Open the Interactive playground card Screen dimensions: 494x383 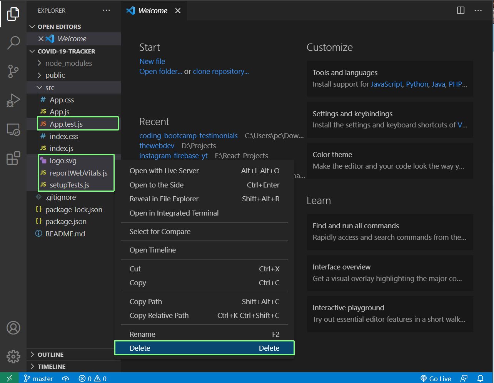[x=390, y=314]
